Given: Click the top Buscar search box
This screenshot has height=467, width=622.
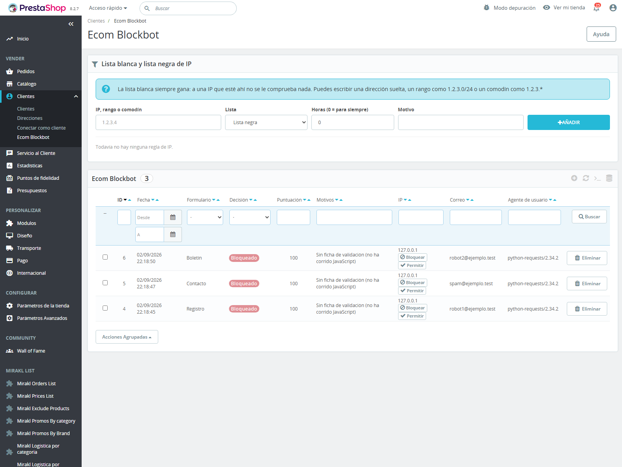Looking at the screenshot, I should point(188,8).
